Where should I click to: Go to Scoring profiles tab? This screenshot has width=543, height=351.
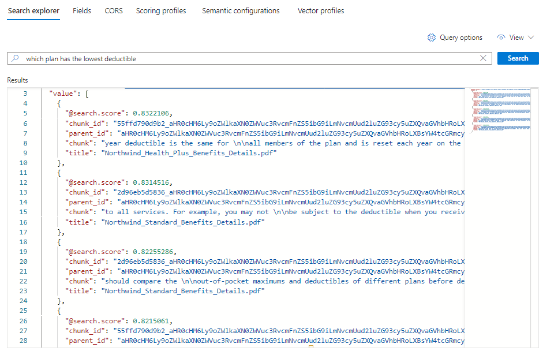click(x=161, y=11)
